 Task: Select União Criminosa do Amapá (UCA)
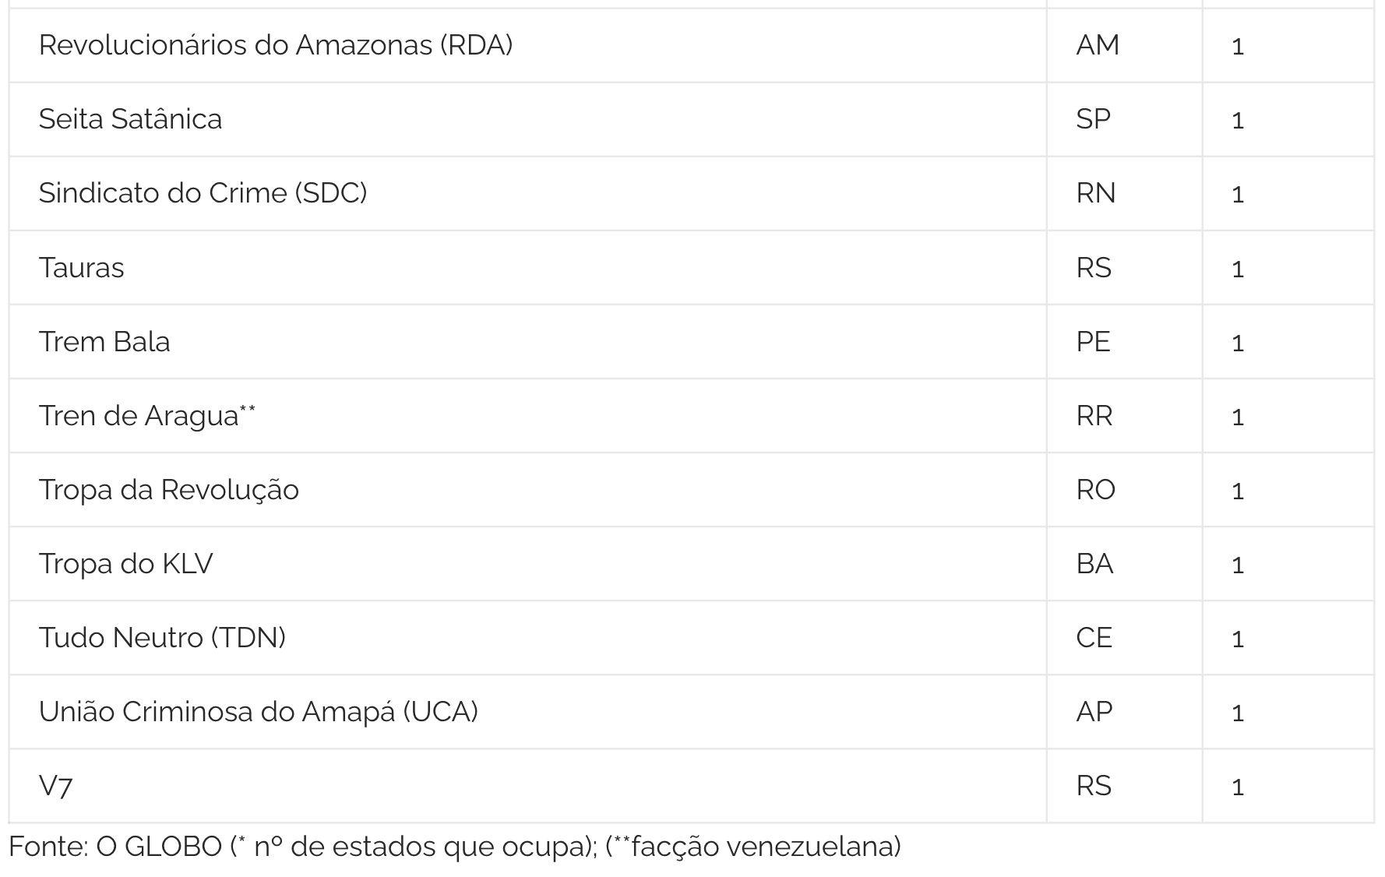pos(258,712)
